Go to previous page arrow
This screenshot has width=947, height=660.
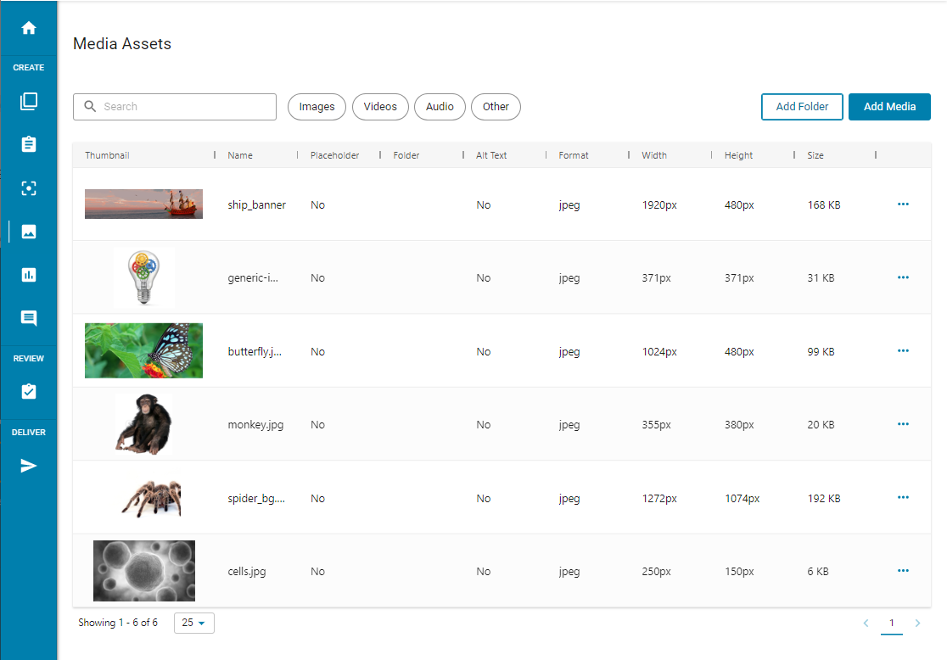coord(866,624)
